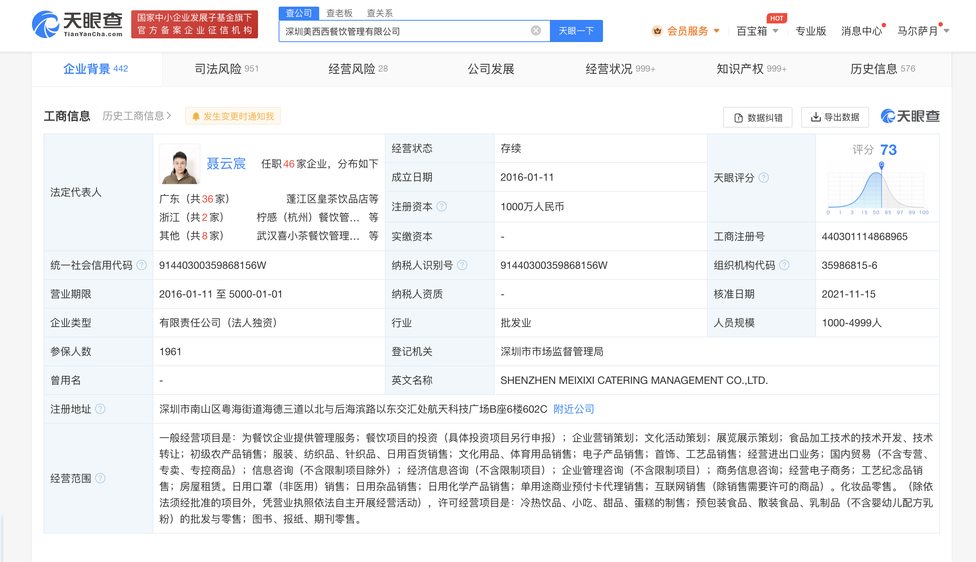The width and height of the screenshot is (976, 562).
Task: Switch to the 查老板 search tab
Action: pyautogui.click(x=339, y=13)
